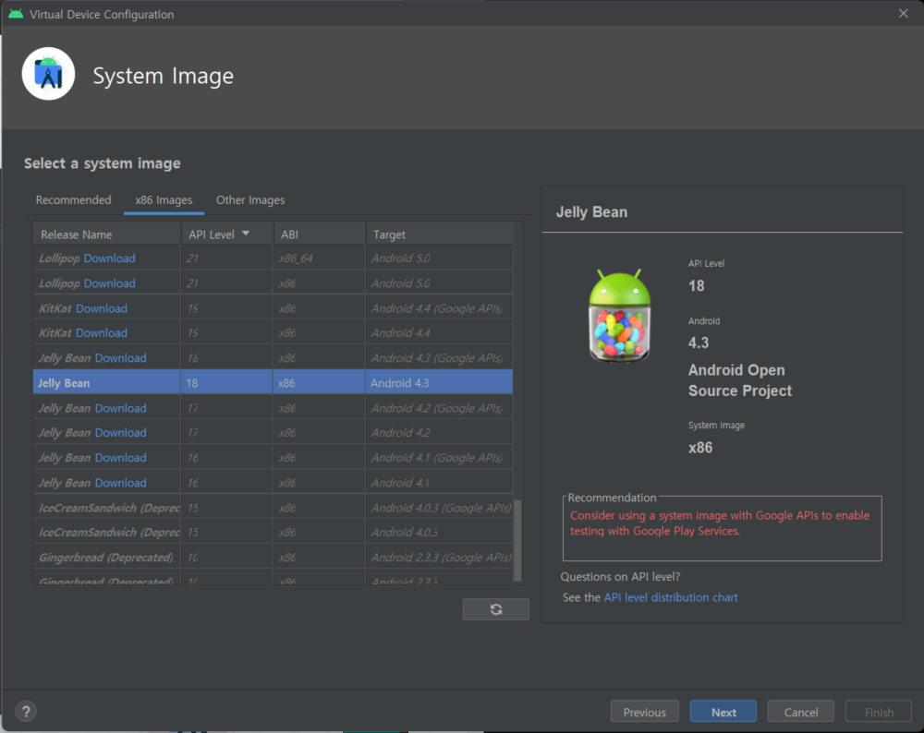The image size is (924, 733).
Task: Download Lollipop x86_64 image
Action: click(x=110, y=258)
